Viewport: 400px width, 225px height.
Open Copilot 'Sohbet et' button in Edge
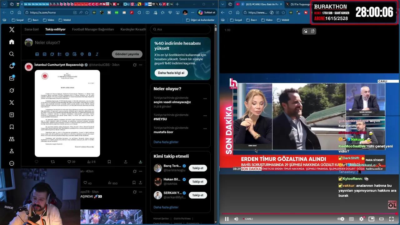[x=207, y=12]
